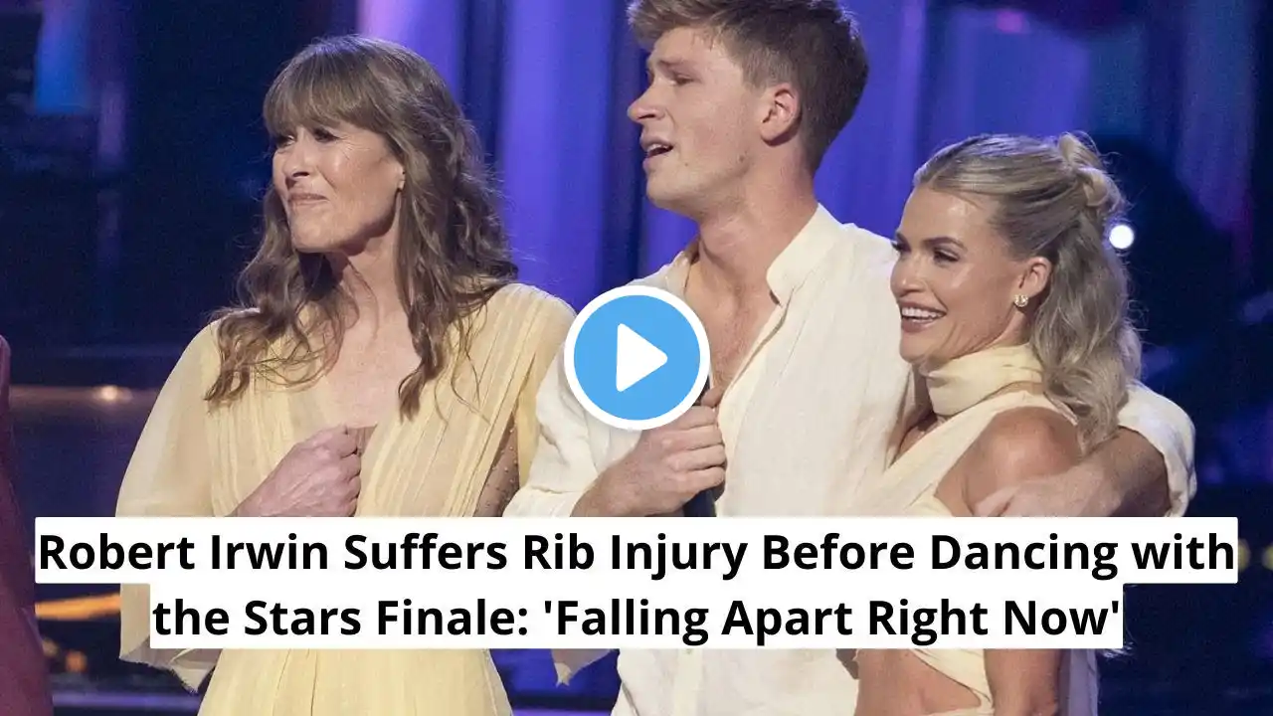The width and height of the screenshot is (1273, 716).
Task: Click the blonde woman's stud earring
Action: [1020, 300]
